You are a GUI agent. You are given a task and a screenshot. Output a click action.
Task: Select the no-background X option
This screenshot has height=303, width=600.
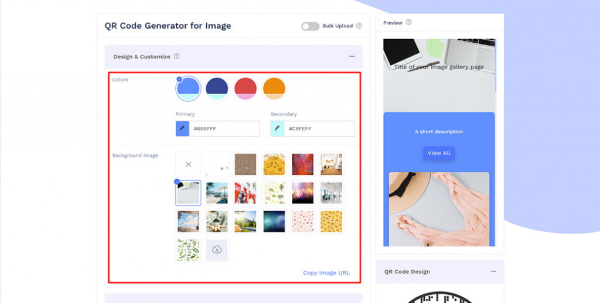coord(188,164)
